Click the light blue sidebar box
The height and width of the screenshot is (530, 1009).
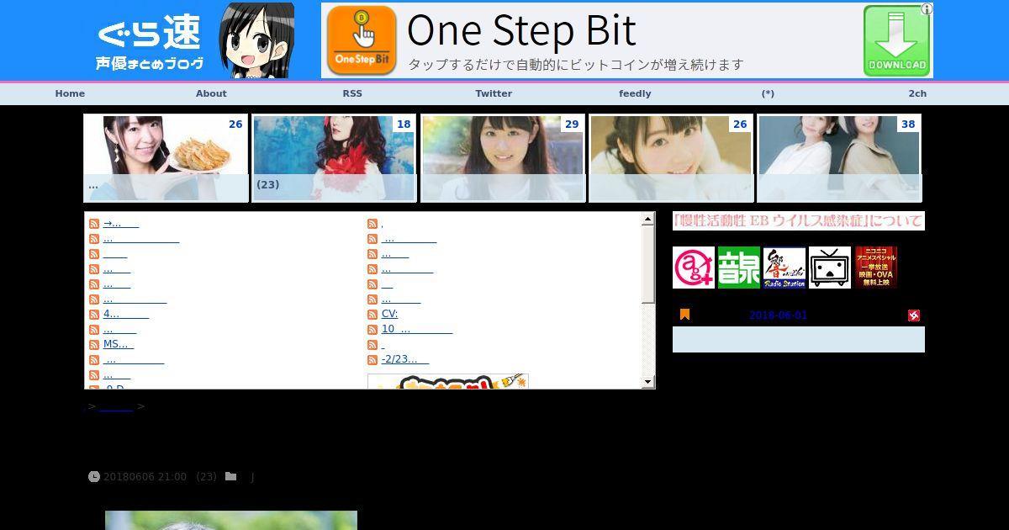(799, 339)
